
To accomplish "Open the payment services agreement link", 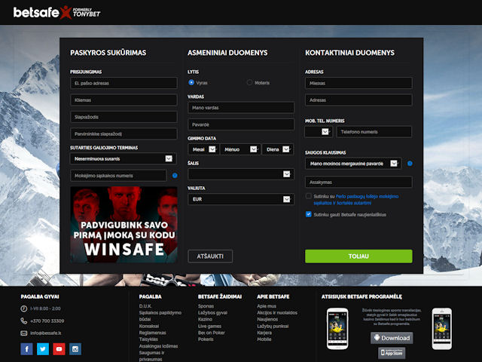I will pos(356,199).
